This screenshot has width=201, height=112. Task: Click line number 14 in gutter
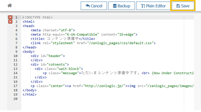[x=16, y=73]
